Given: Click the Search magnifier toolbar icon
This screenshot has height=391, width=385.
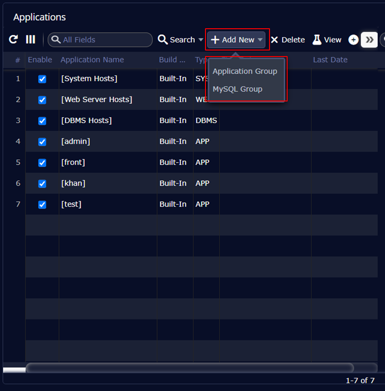Looking at the screenshot, I should 163,40.
